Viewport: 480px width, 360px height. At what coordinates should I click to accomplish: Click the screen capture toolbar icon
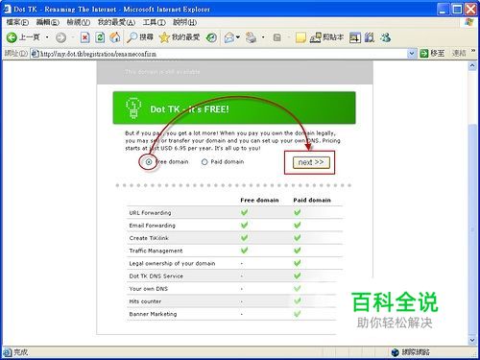[355, 37]
